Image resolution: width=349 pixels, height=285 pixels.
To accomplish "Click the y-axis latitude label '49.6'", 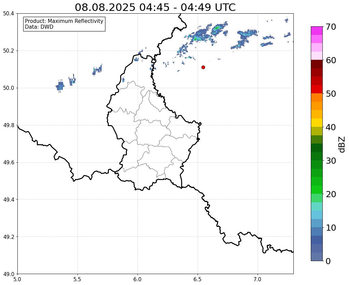I will click(9, 163).
